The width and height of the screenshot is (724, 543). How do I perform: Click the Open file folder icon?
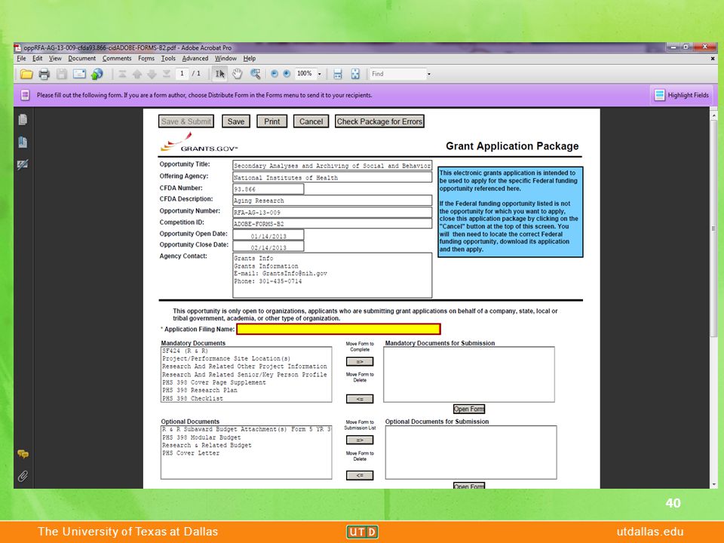point(26,74)
